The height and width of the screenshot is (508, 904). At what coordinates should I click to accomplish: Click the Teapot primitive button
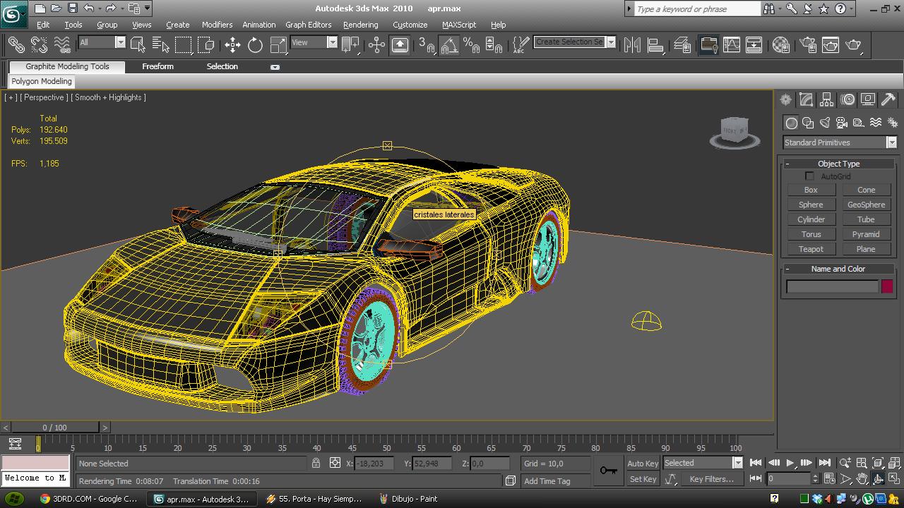(811, 249)
